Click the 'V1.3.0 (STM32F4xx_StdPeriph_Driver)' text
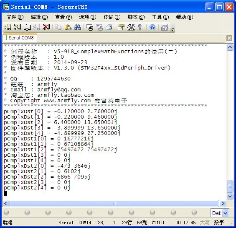Viewport: 236px width, 228px height. coord(112,68)
